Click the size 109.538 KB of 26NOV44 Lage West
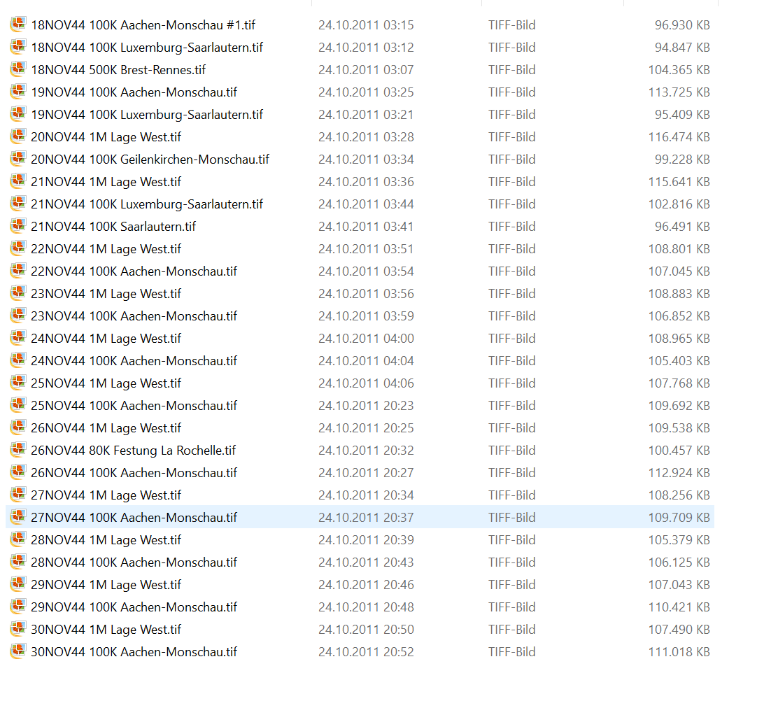764x722 pixels. (679, 428)
